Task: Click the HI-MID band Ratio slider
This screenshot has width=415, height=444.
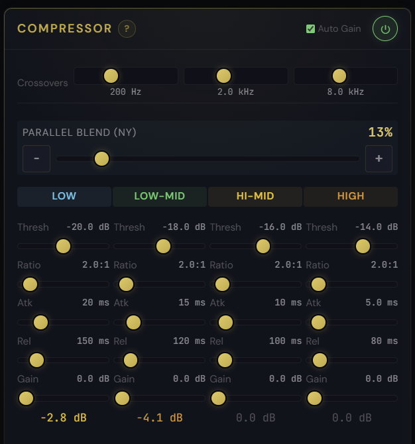Action: (255, 284)
